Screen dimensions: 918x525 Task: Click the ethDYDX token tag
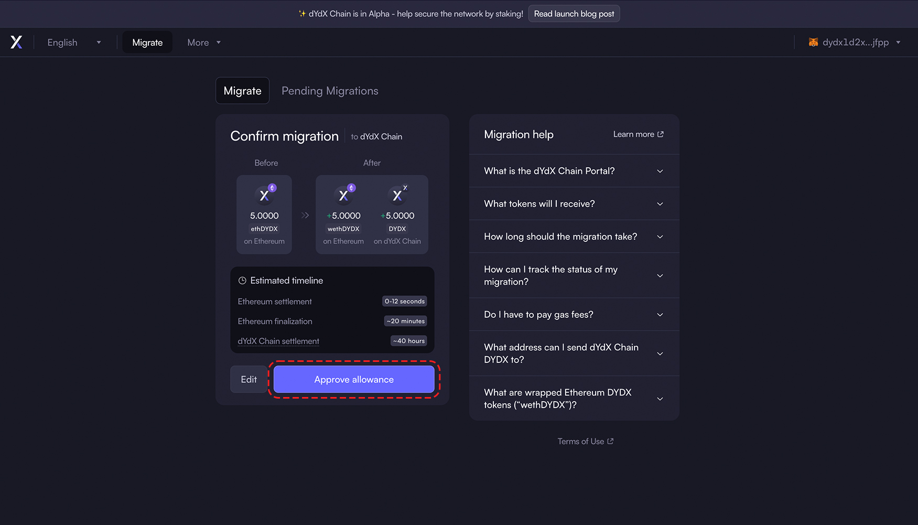coord(264,229)
